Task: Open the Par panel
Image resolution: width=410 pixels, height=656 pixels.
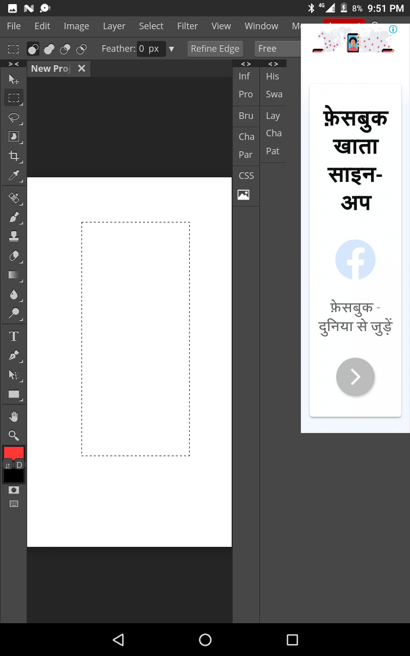Action: coord(245,154)
